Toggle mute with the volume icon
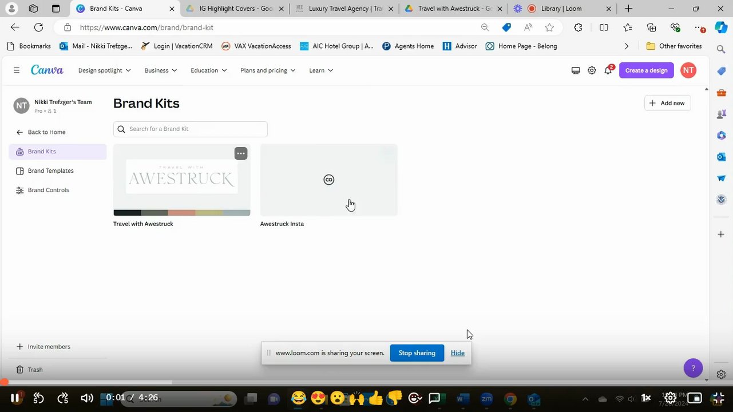Screen dimensions: 733x412 87,398
